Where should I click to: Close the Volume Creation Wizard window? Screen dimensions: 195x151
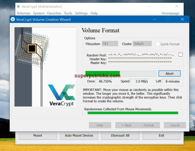182,20
